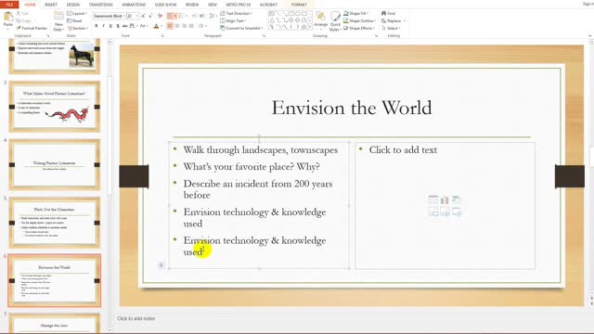Click into the 'Click to add notes' field
Image resolution: width=594 pixels, height=334 pixels.
pos(136,318)
